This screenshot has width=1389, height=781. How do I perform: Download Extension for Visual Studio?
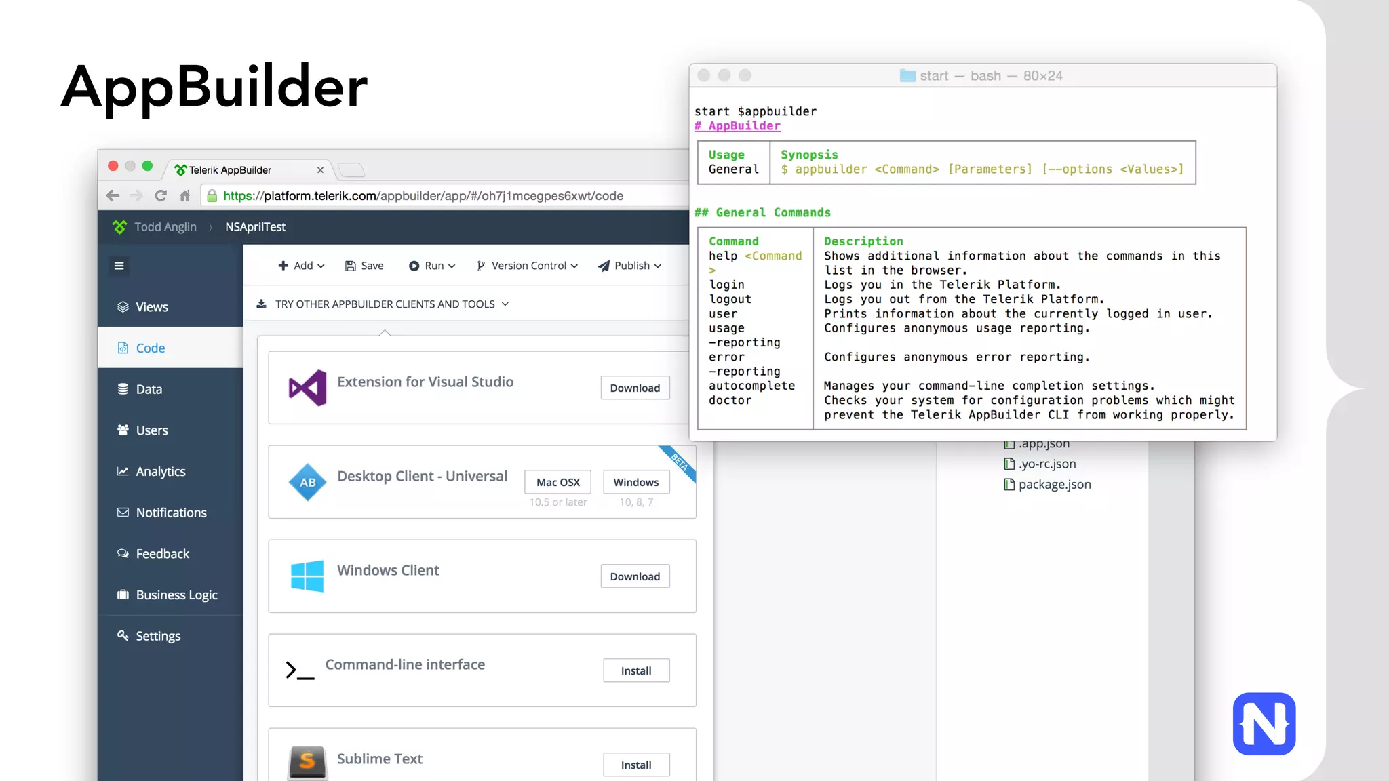click(x=635, y=388)
